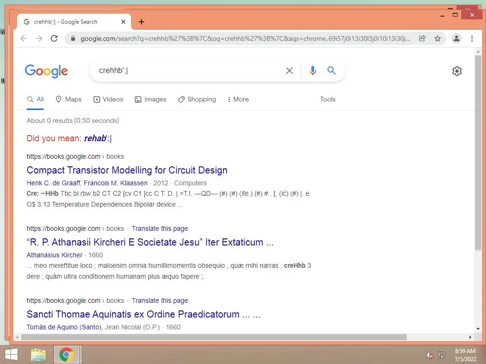View site security lock info
Viewport: 486px width, 364px height.
73,38
